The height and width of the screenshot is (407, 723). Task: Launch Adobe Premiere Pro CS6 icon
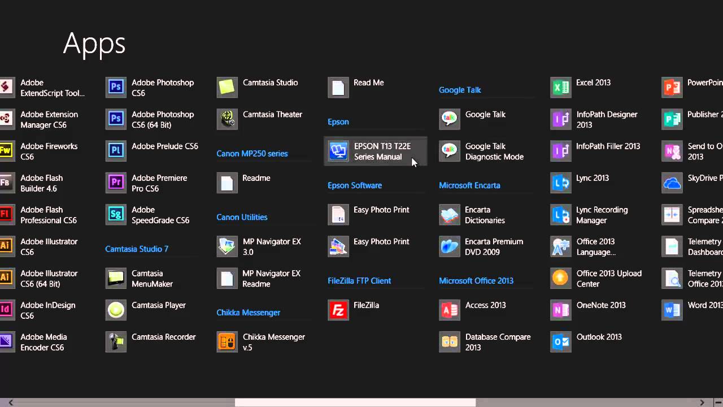pos(116,183)
